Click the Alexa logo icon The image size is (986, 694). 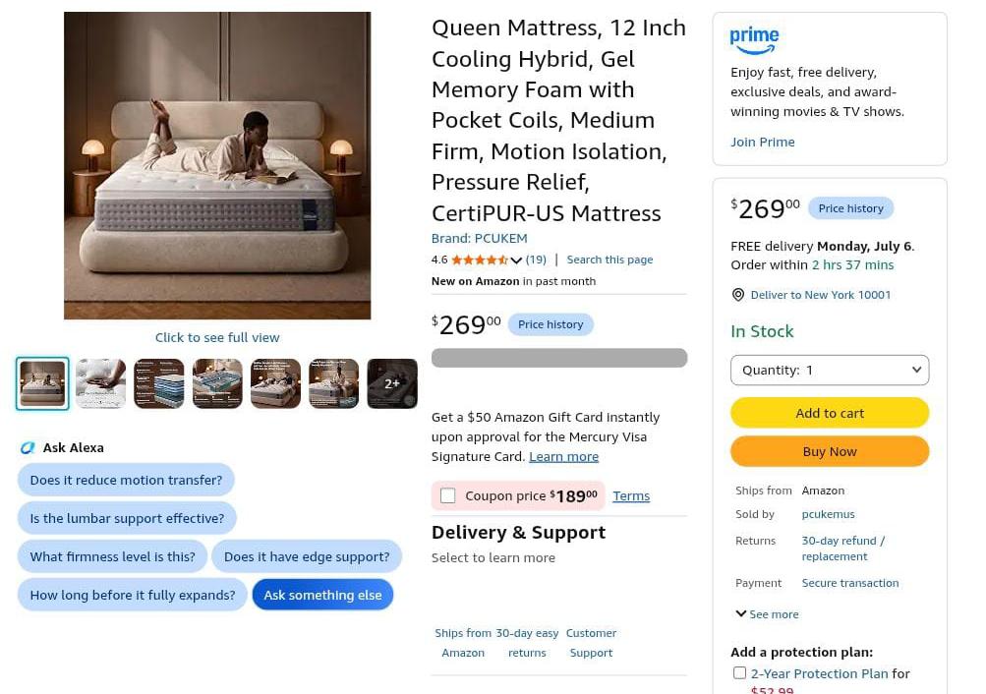[x=28, y=447]
